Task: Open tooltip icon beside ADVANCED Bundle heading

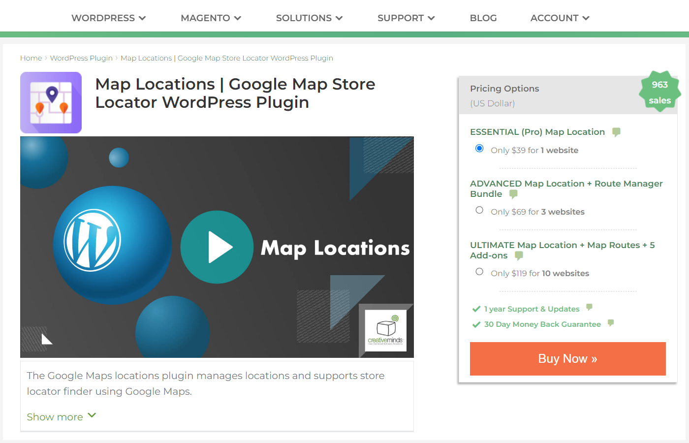Action: 513,194
